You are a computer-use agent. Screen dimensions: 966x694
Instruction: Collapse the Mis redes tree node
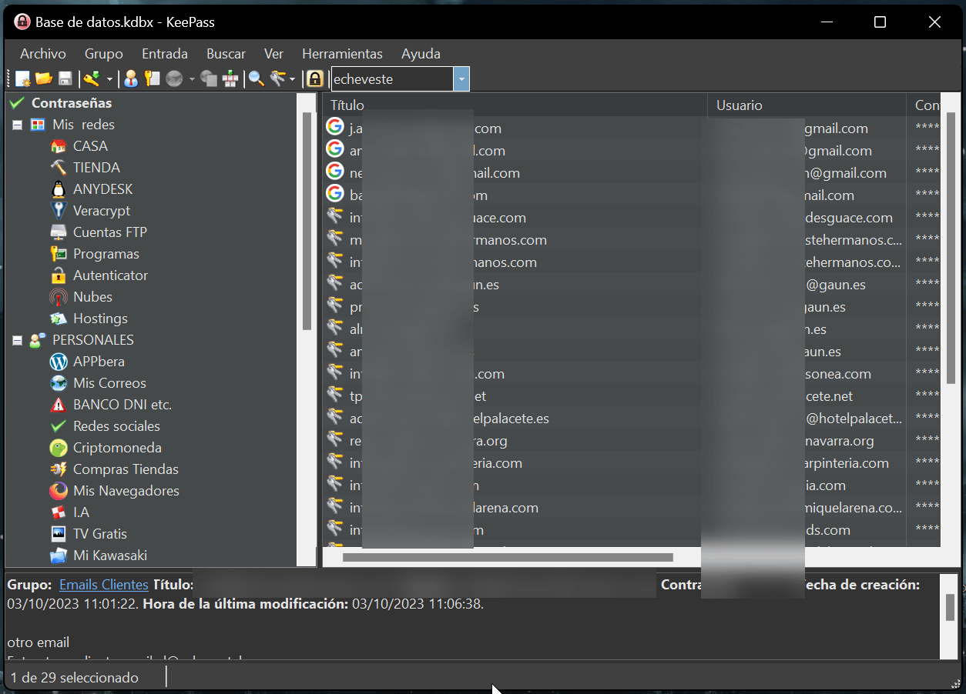click(17, 125)
